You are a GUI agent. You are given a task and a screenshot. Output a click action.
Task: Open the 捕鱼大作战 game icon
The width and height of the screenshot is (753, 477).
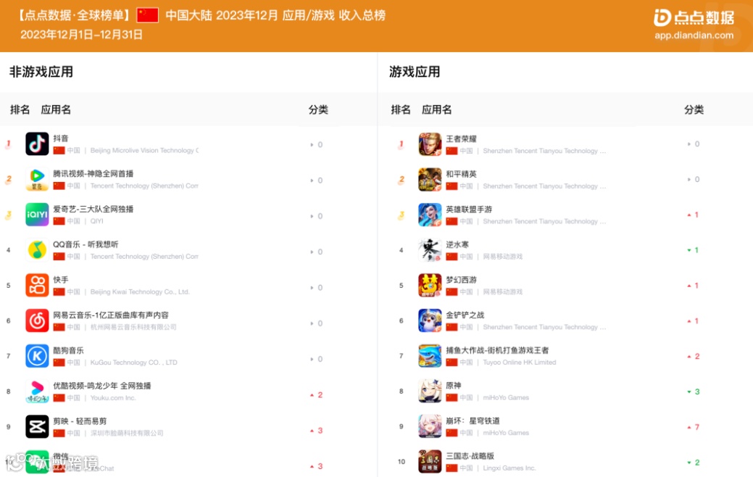pos(430,356)
